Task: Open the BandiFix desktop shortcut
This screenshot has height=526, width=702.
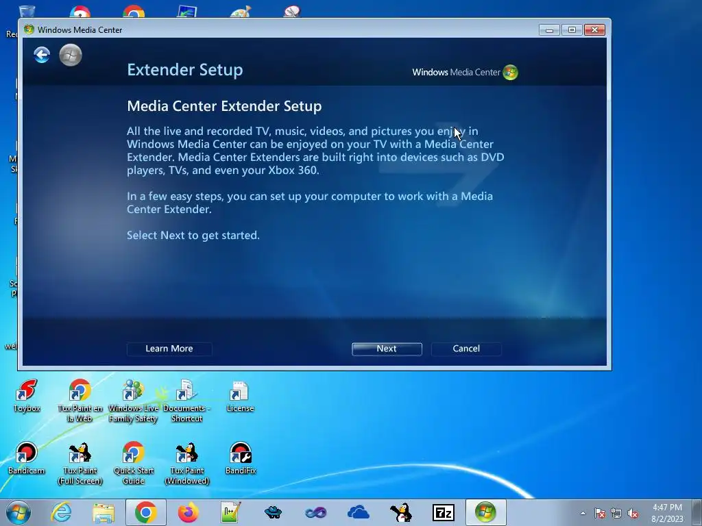Action: click(x=241, y=458)
